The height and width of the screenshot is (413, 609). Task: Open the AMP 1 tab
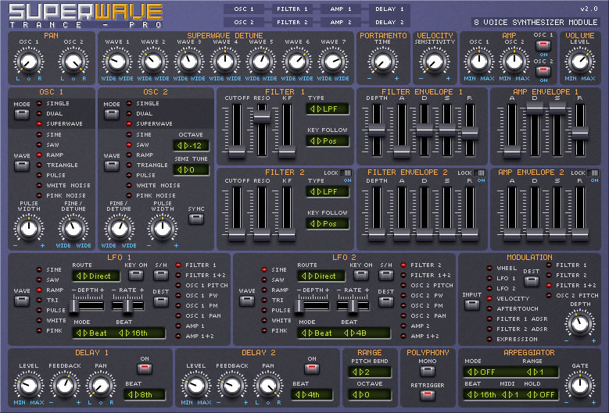(x=341, y=9)
